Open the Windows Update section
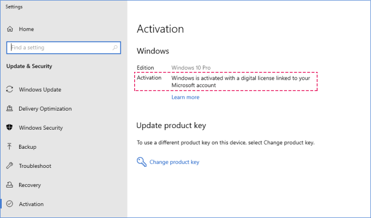This screenshot has width=371, height=218. [40, 89]
